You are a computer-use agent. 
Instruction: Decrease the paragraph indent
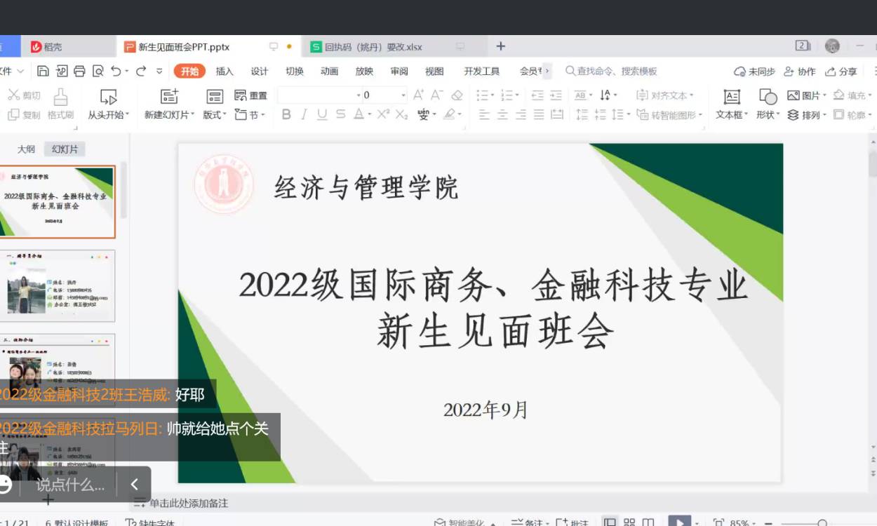pos(537,95)
